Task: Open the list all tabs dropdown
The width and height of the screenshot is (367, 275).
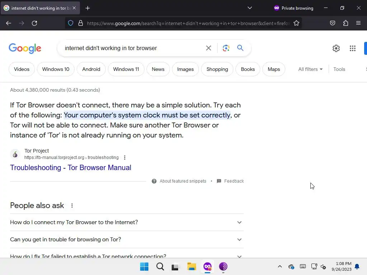Action: [250, 8]
